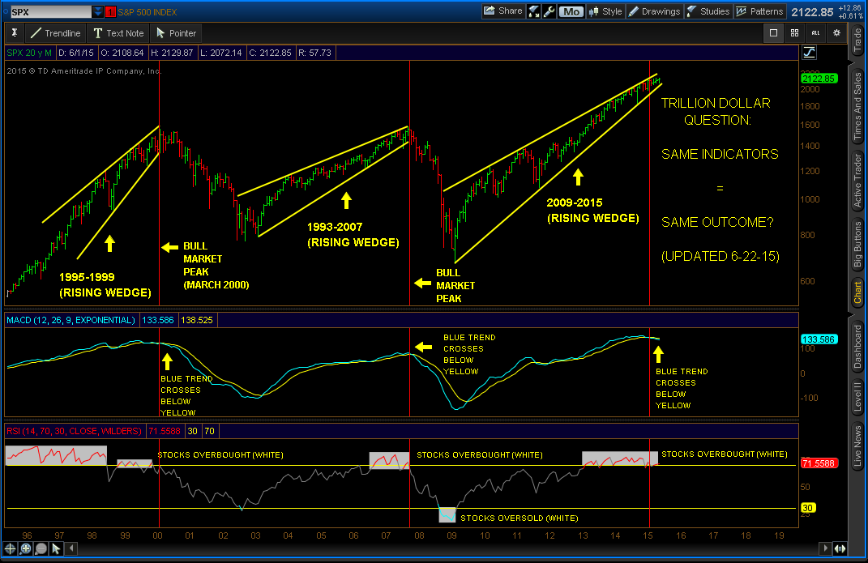Viewport: 868px width, 563px height.
Task: Click the small circle beside the SPX symbol box
Action: coord(6,11)
